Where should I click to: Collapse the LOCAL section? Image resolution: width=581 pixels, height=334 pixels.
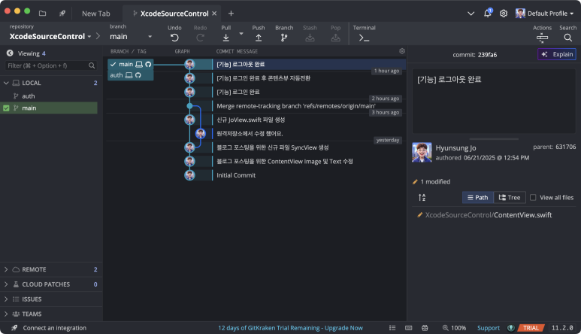pos(6,83)
